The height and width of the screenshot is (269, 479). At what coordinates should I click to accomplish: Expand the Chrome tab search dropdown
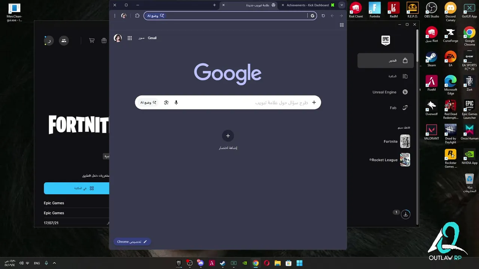(342, 5)
